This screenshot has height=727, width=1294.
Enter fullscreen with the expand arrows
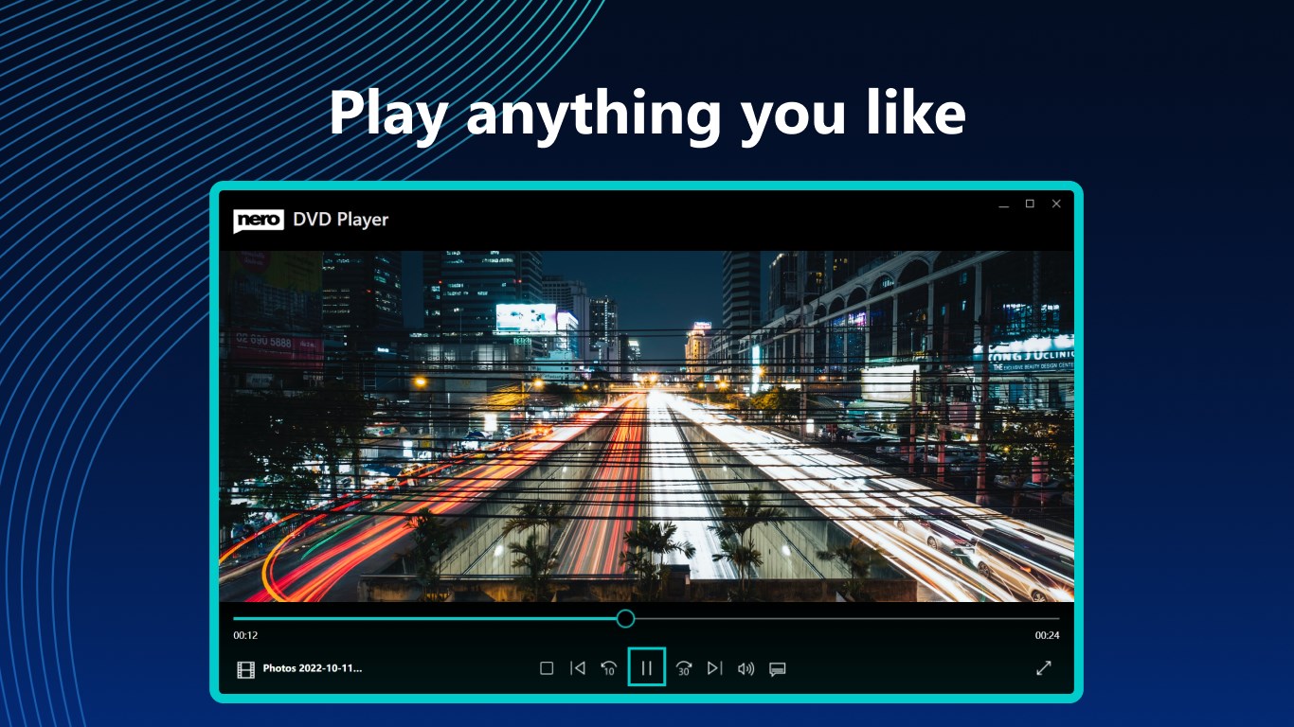click(1045, 668)
